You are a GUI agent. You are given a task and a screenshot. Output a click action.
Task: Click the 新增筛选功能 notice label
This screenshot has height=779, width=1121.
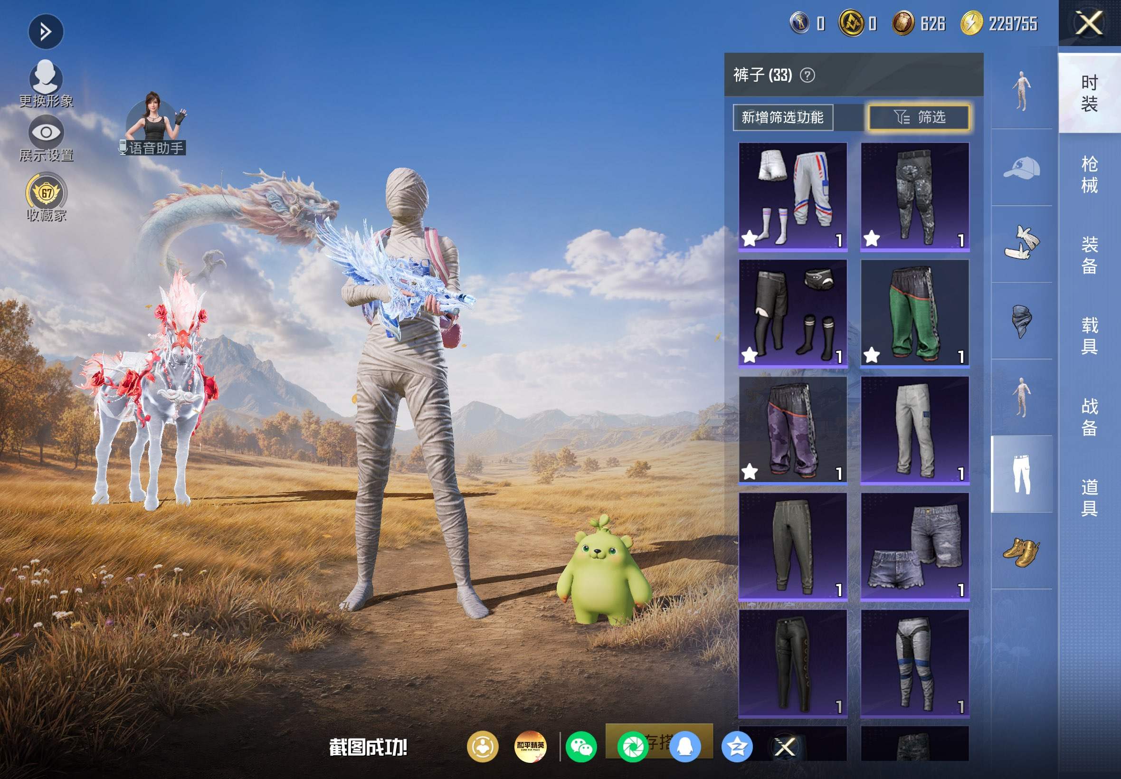pyautogui.click(x=783, y=117)
